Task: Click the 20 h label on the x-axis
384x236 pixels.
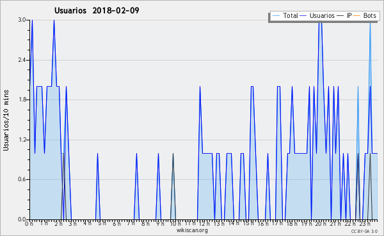Action: pos(321,223)
